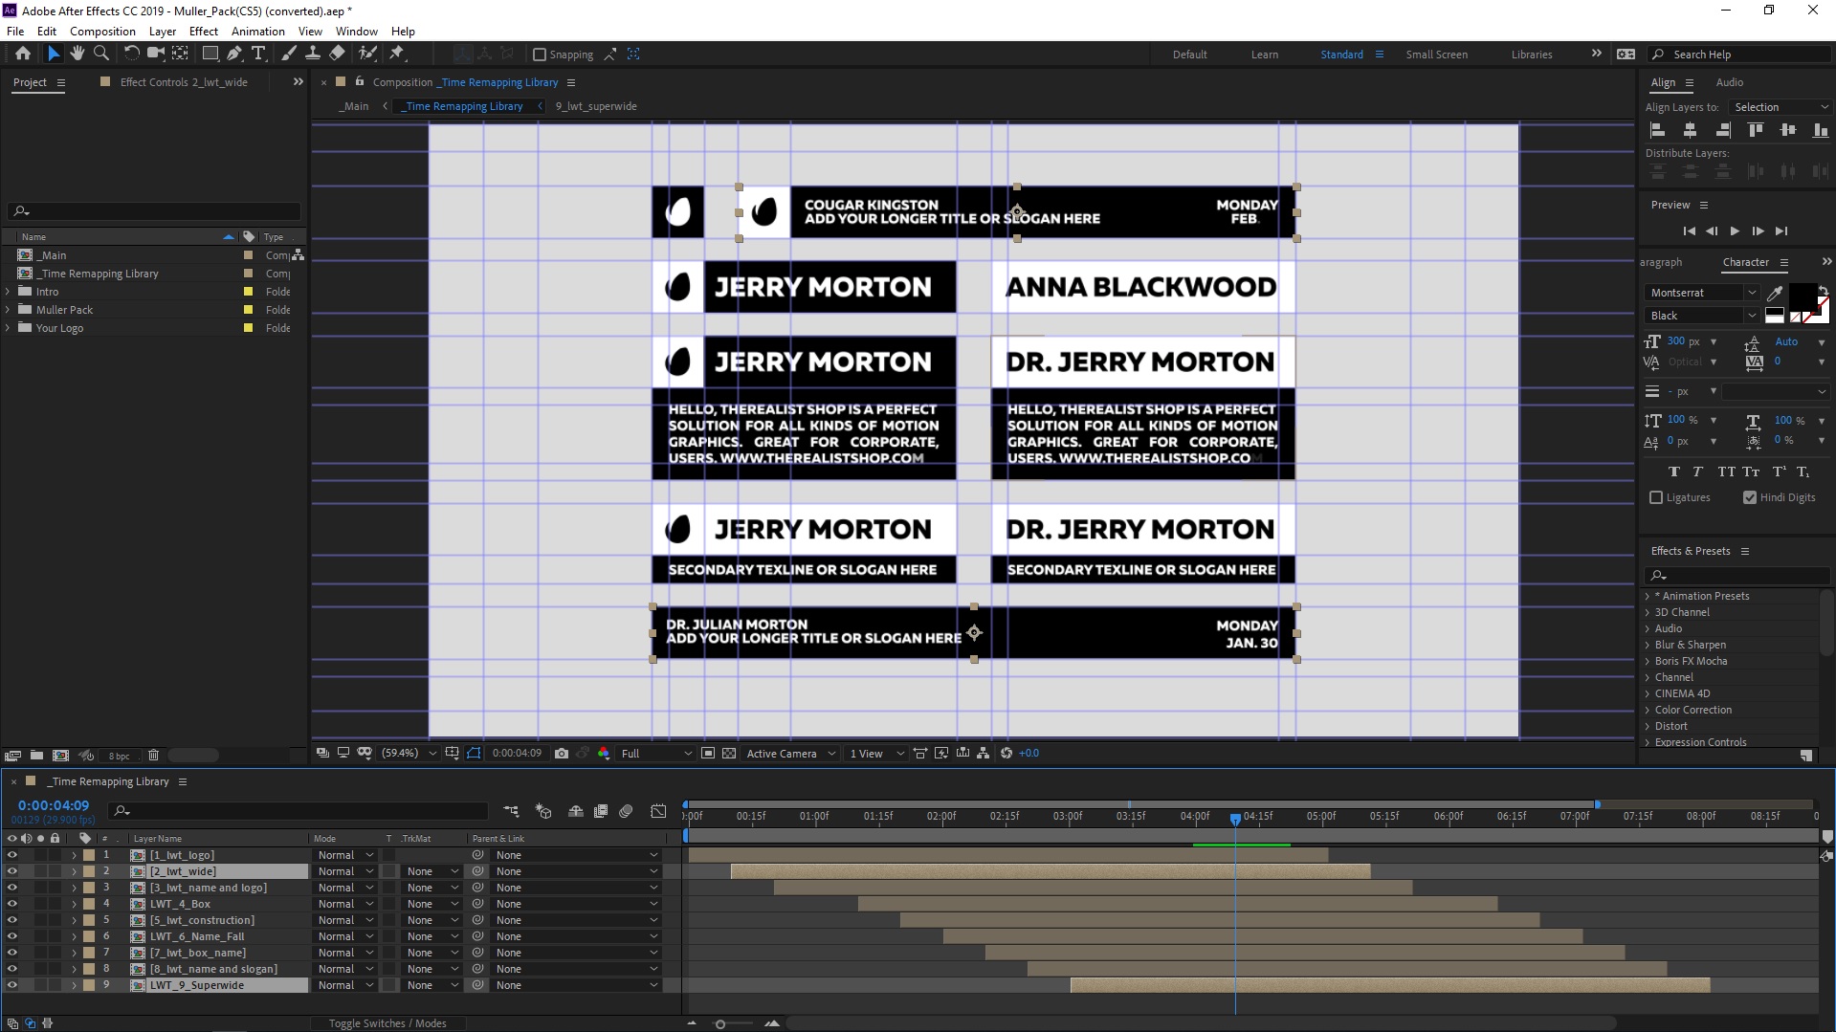Open the Active Camera view dropdown
This screenshot has width=1836, height=1032.
tap(790, 754)
